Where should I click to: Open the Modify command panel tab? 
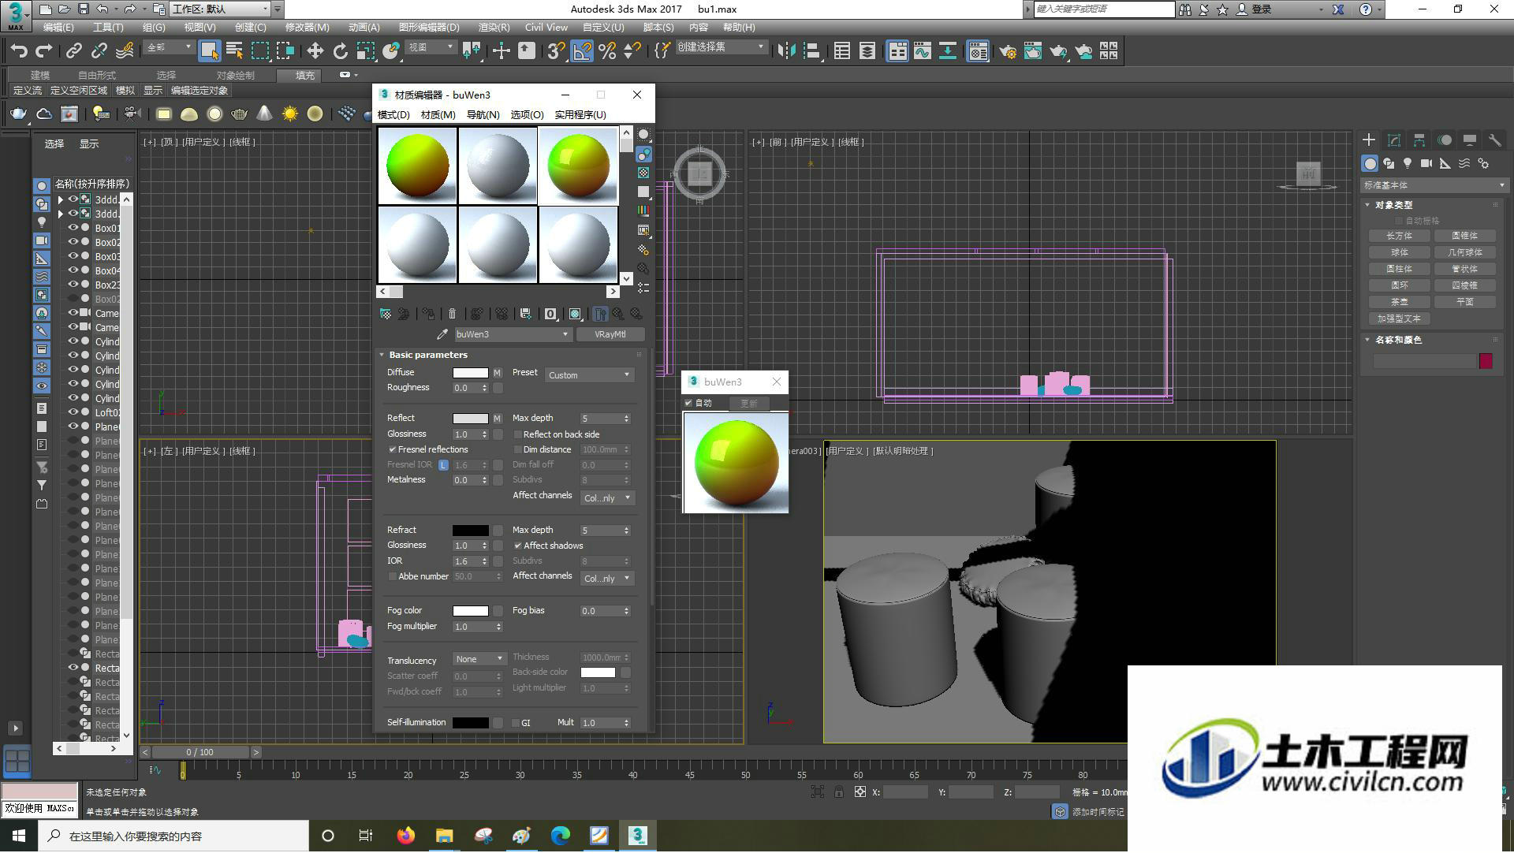tap(1394, 140)
